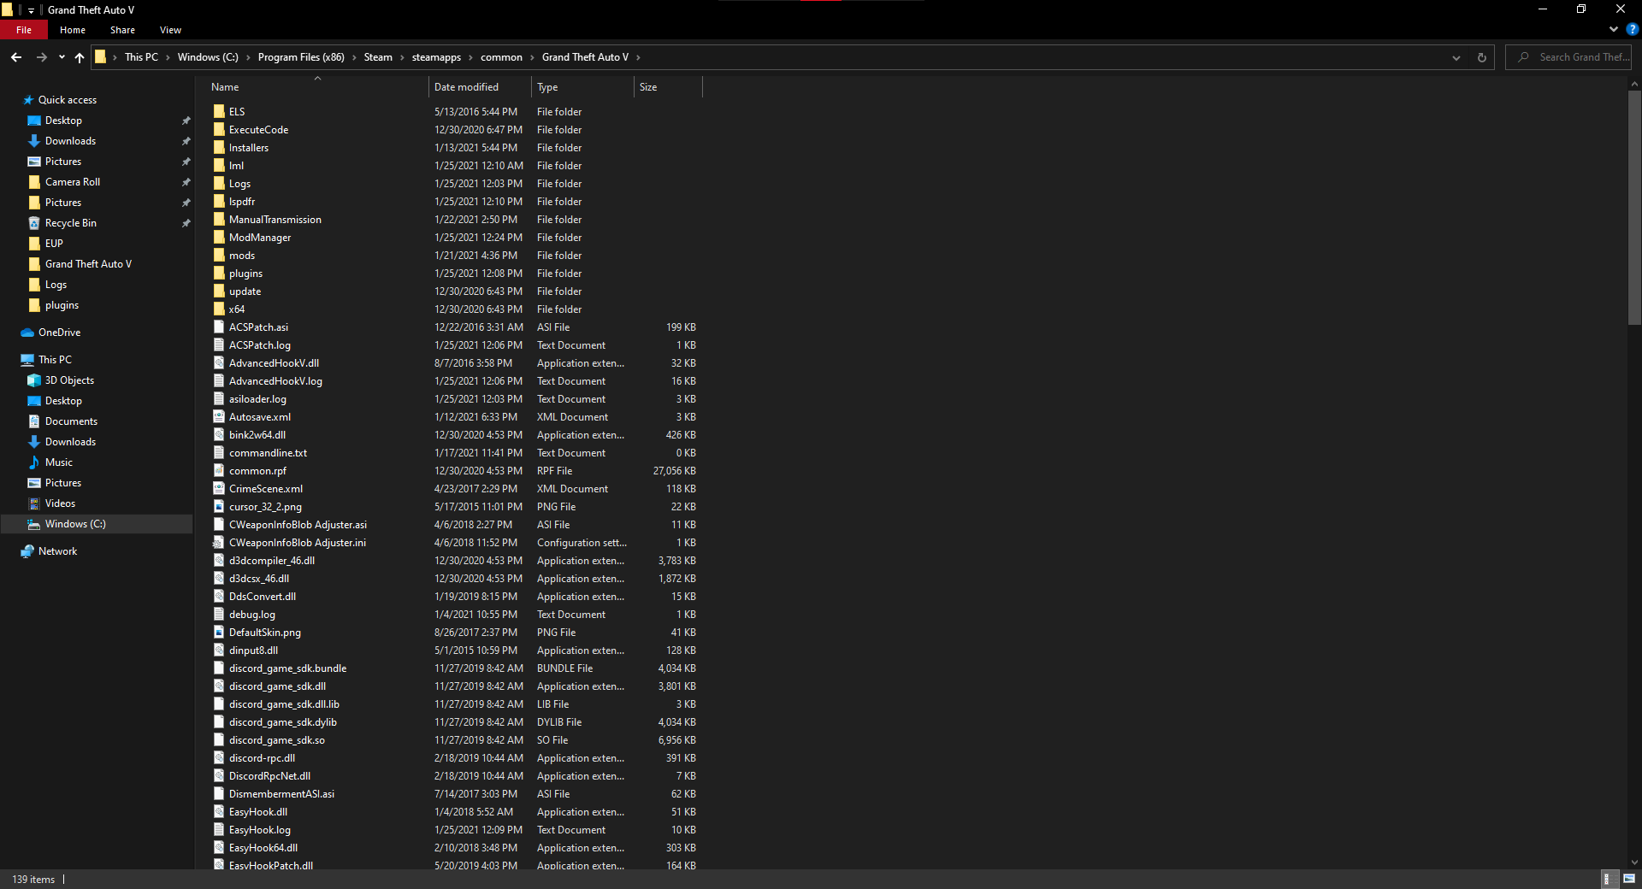Open the View ribbon tab

pyautogui.click(x=170, y=30)
